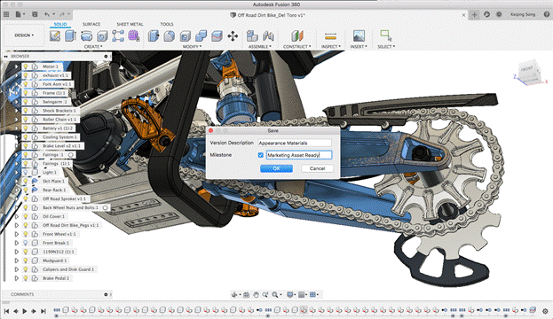Select the Move/Copy arrows tool

point(233,36)
